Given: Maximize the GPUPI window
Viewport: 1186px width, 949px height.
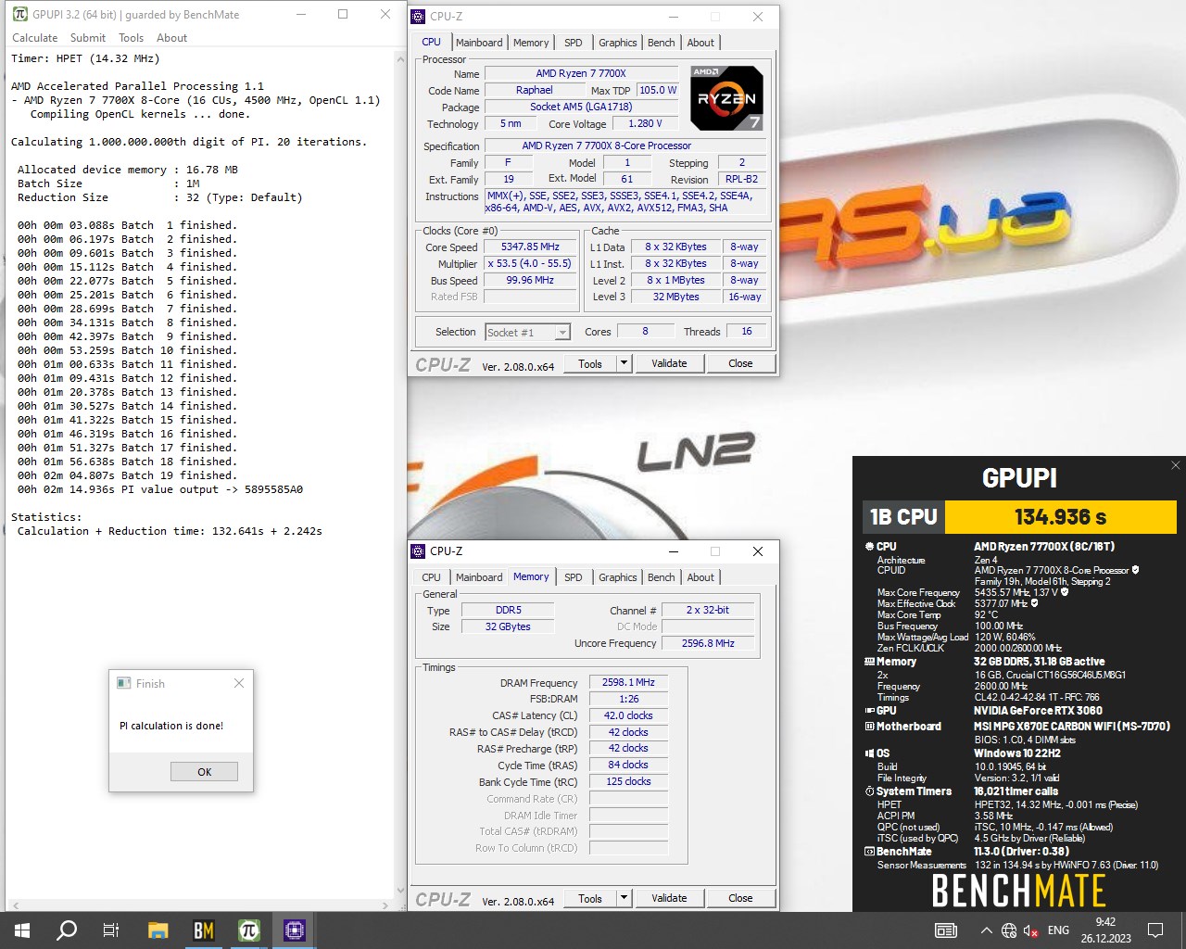Looking at the screenshot, I should coord(343,14).
